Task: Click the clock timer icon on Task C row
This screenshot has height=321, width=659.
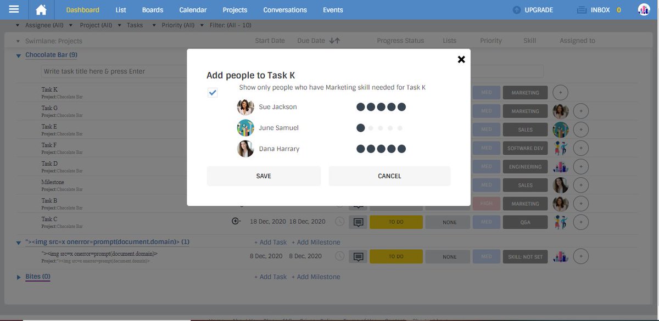Action: click(339, 221)
